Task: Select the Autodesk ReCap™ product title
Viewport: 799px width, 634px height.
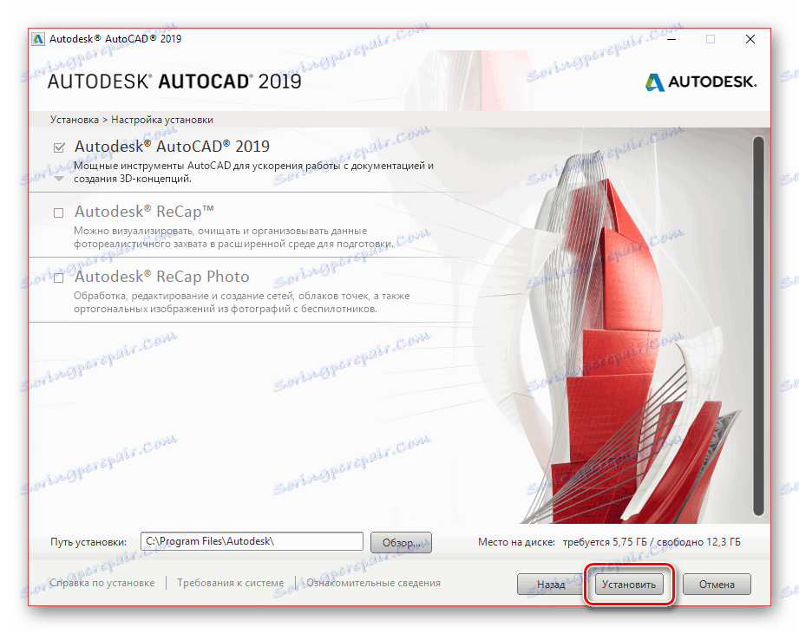Action: click(144, 212)
